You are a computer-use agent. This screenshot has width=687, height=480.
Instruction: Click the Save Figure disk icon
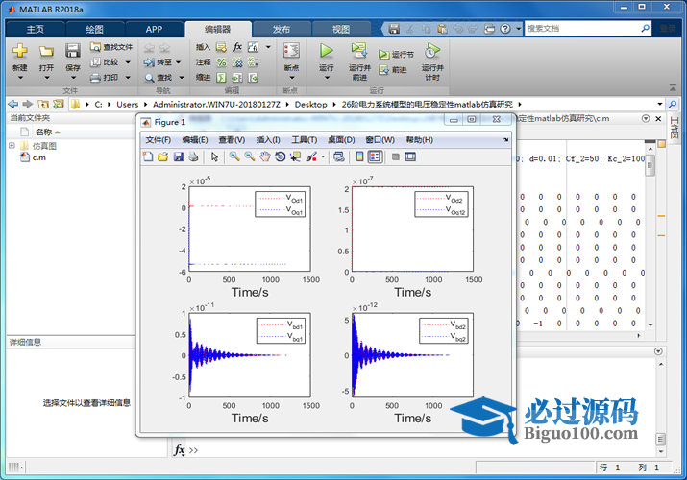point(178,156)
